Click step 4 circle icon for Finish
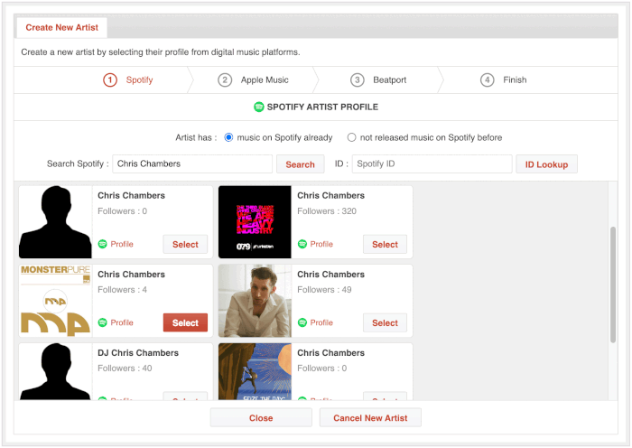This screenshot has height=448, width=632. (488, 79)
